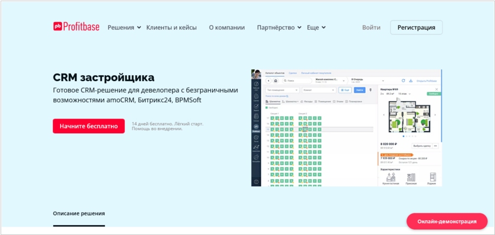
Task: Select the Этажи view tab
Action: pyautogui.click(x=338, y=102)
